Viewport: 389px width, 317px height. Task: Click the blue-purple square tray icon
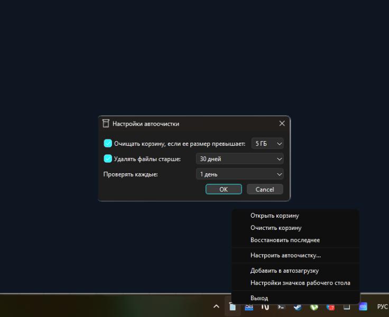[x=363, y=306]
